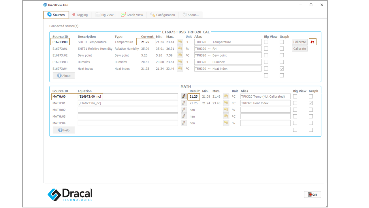Image resolution: width=369 pixels, height=208 pixels.
Task: Click alias field TRH320 -- Humidex
Action: [228, 62]
